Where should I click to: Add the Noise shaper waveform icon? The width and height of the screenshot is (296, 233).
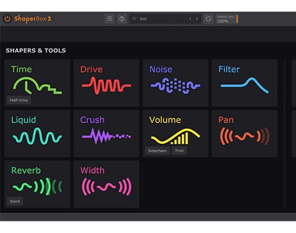(175, 86)
